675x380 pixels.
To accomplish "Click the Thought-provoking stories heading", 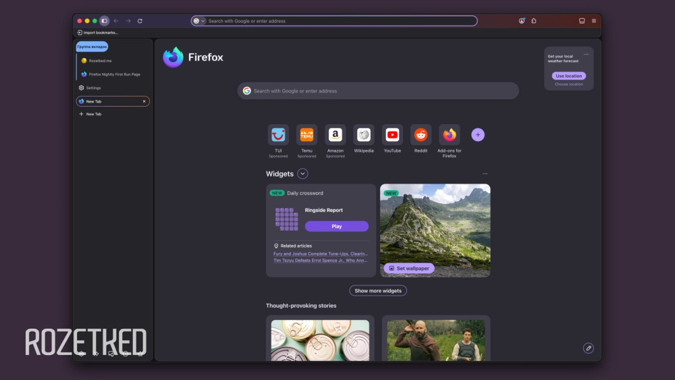I will (x=301, y=306).
